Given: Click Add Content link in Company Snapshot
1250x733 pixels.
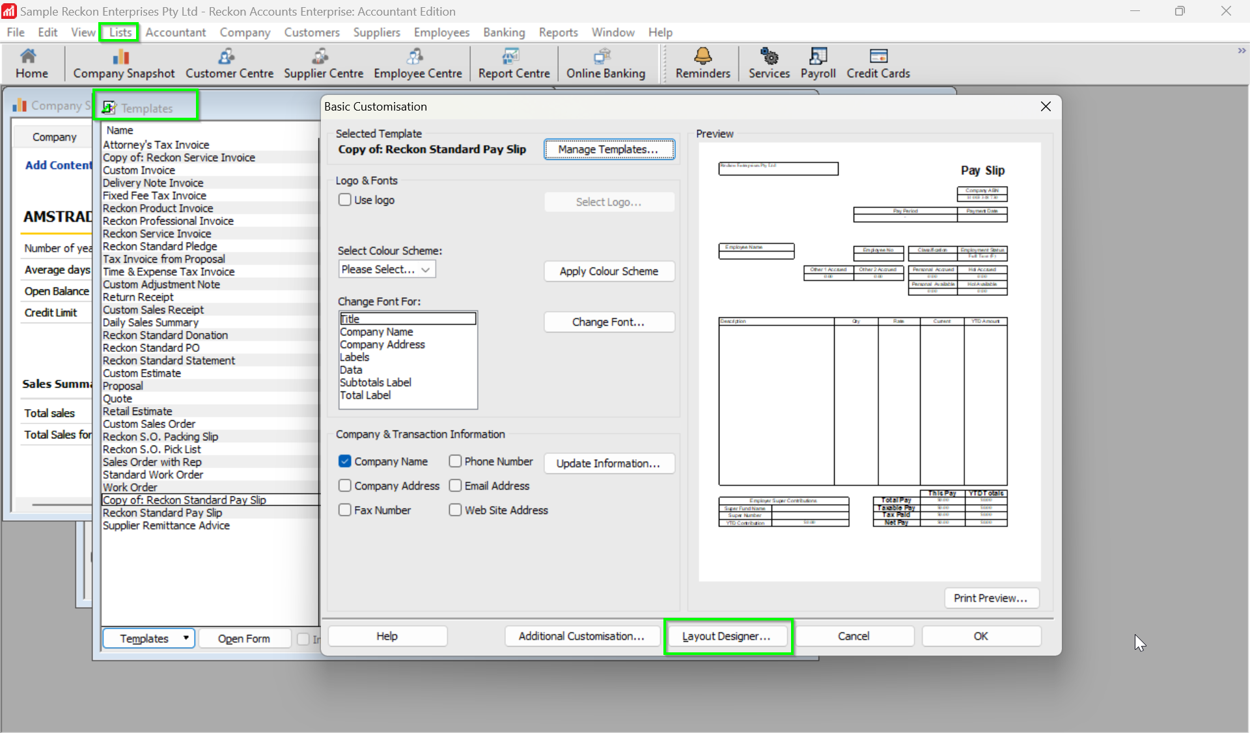Looking at the screenshot, I should [x=59, y=165].
